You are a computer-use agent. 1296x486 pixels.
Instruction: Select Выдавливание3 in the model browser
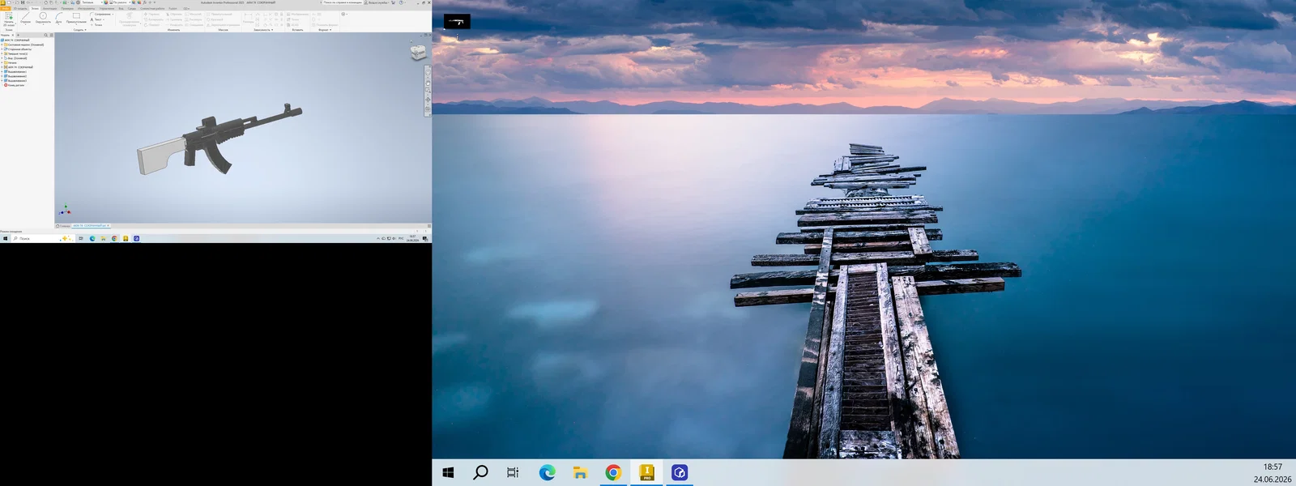(x=16, y=80)
